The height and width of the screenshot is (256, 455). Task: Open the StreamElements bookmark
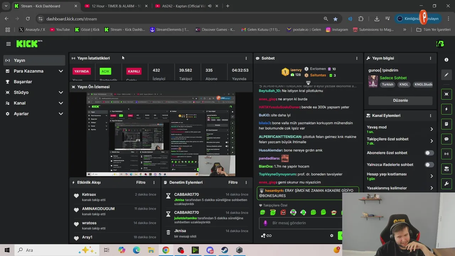click(x=170, y=30)
